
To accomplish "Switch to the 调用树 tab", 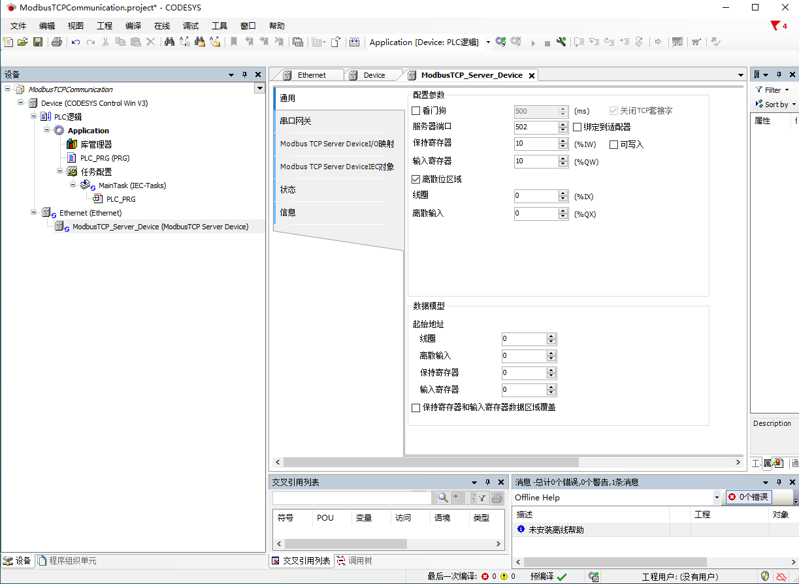I will [x=355, y=560].
